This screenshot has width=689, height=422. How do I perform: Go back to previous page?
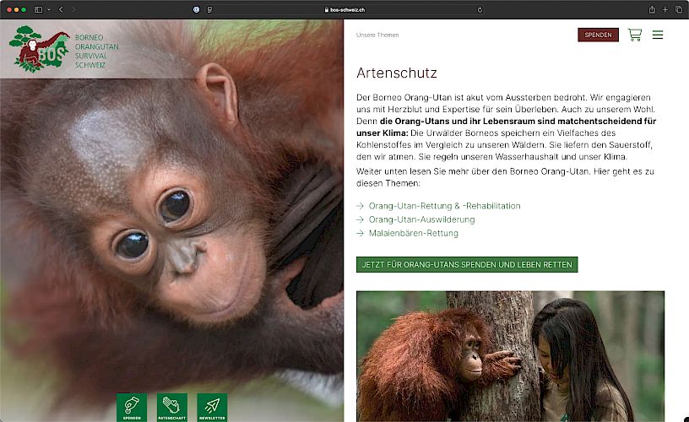61,9
